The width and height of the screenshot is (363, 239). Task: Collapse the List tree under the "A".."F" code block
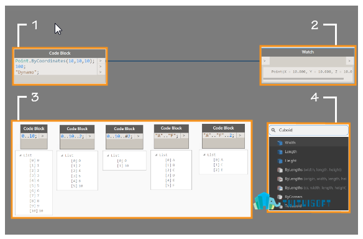pos(156,154)
